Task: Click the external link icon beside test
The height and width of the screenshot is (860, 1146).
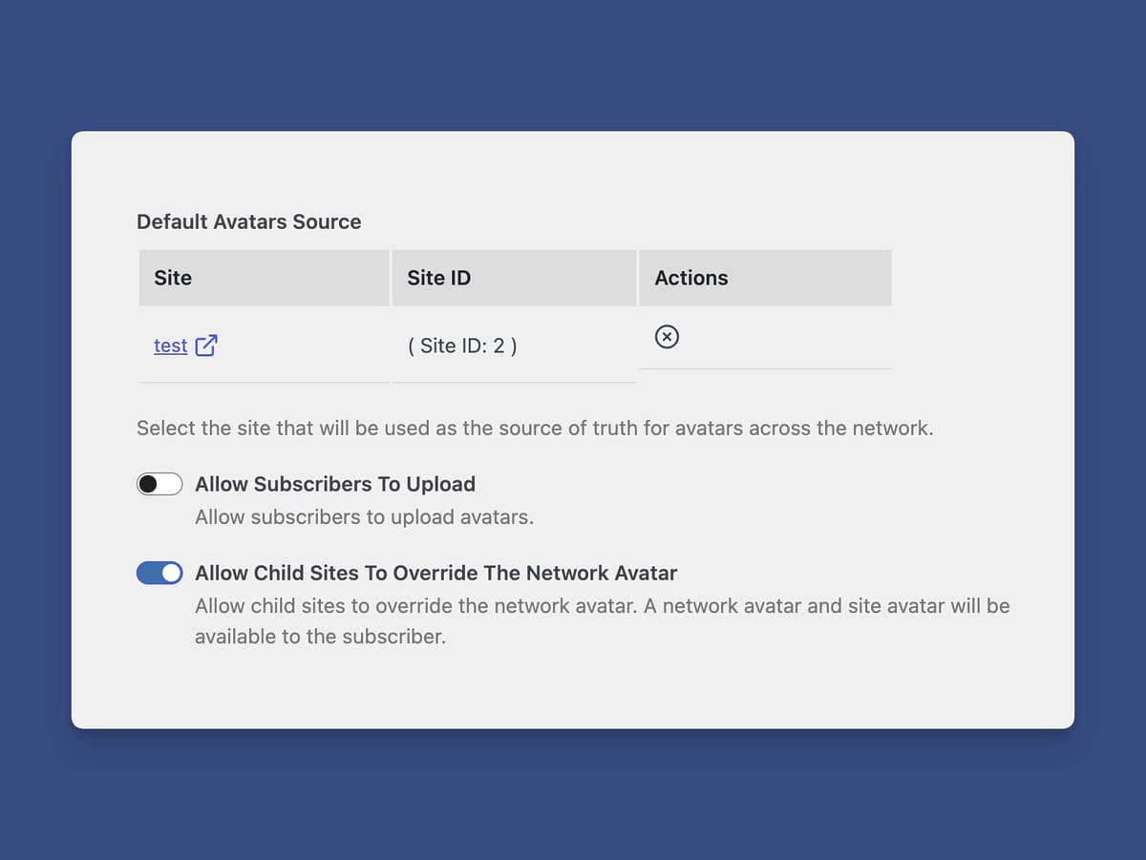Action: pos(205,346)
